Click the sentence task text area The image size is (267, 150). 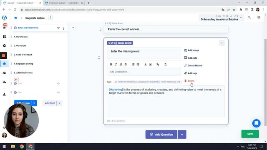click(x=166, y=101)
